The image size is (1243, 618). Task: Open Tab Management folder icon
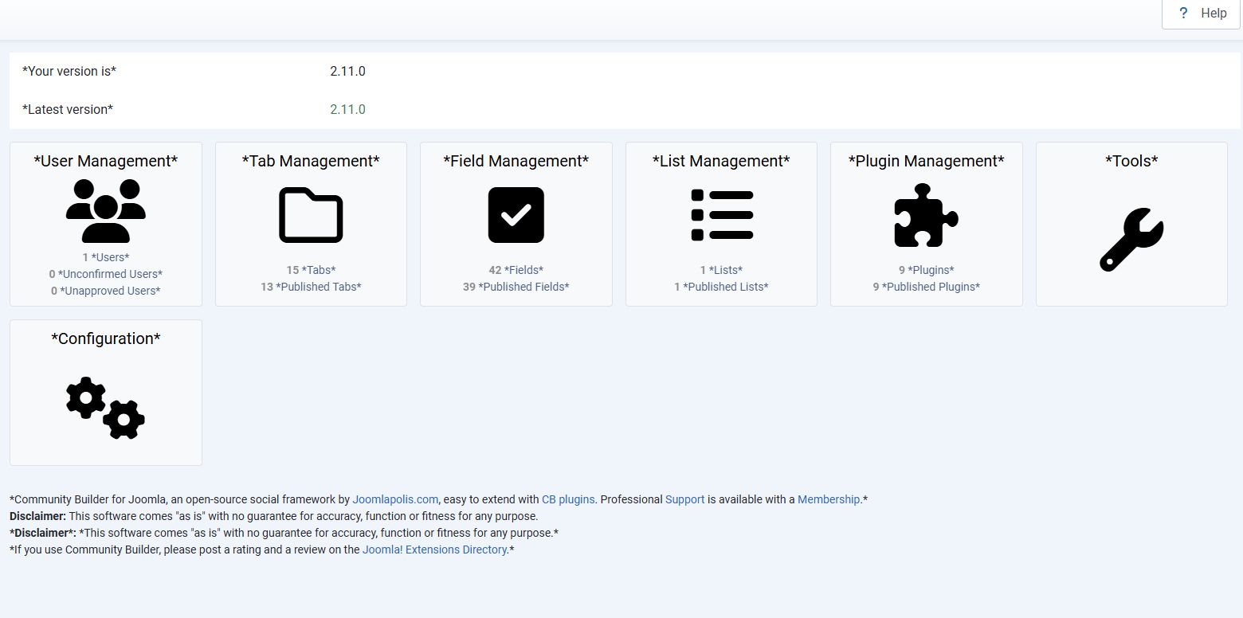pyautogui.click(x=311, y=215)
